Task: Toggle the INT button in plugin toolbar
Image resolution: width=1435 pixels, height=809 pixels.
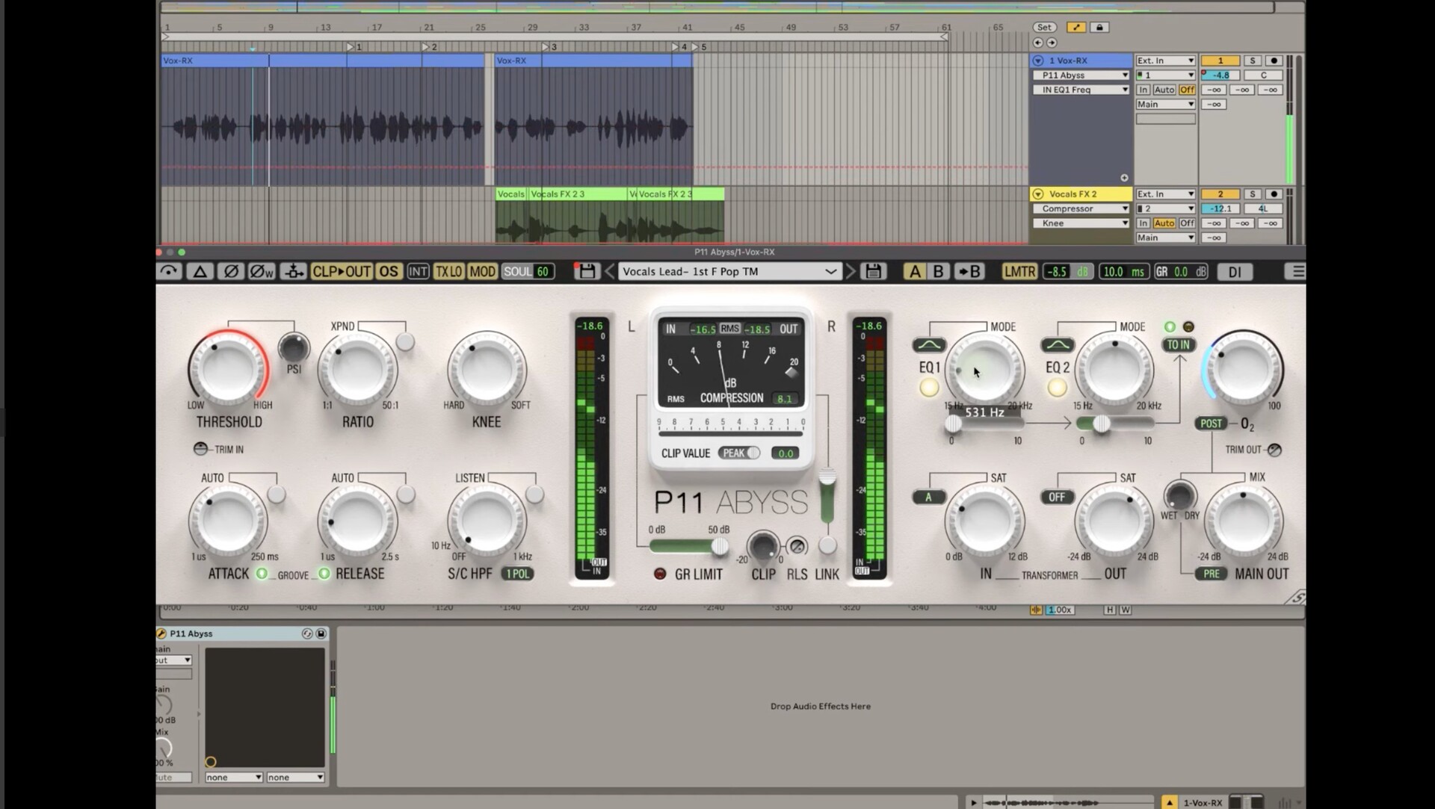Action: (418, 271)
